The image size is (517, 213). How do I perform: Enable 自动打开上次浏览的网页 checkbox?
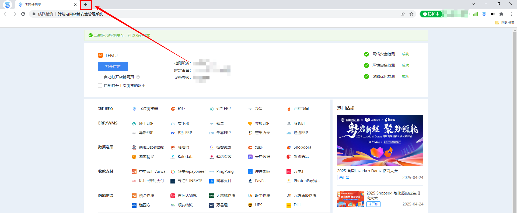pos(100,86)
